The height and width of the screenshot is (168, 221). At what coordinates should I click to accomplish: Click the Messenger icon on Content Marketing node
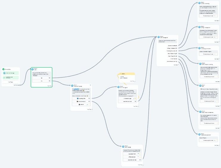point(199,3)
